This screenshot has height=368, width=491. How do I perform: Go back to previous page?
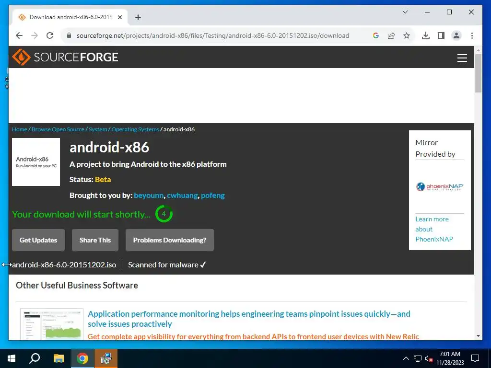pyautogui.click(x=19, y=35)
